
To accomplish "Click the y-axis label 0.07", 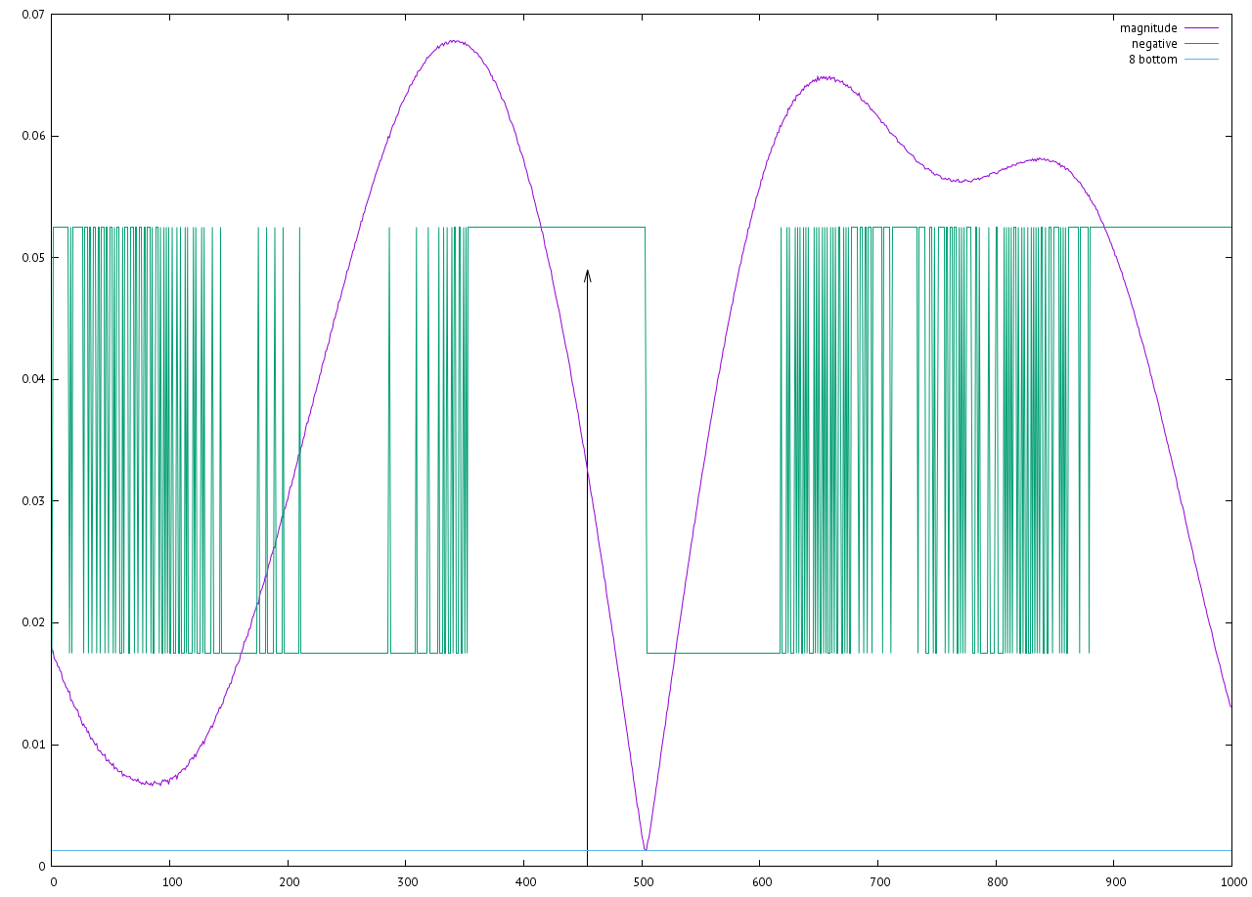I will (33, 15).
